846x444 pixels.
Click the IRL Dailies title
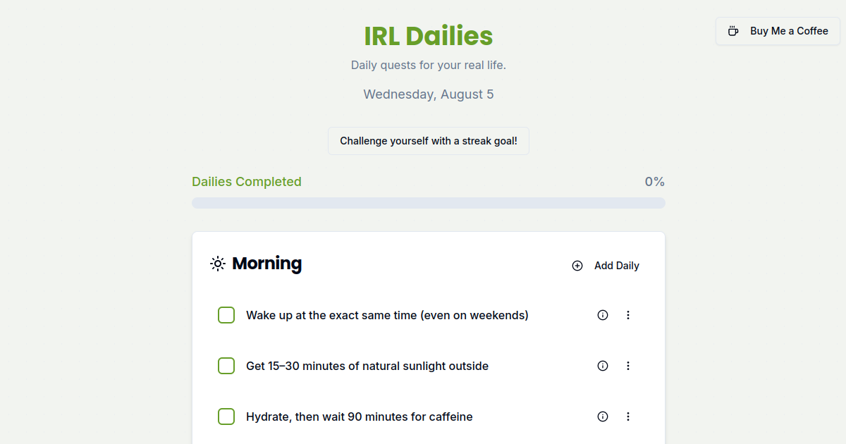[429, 36]
